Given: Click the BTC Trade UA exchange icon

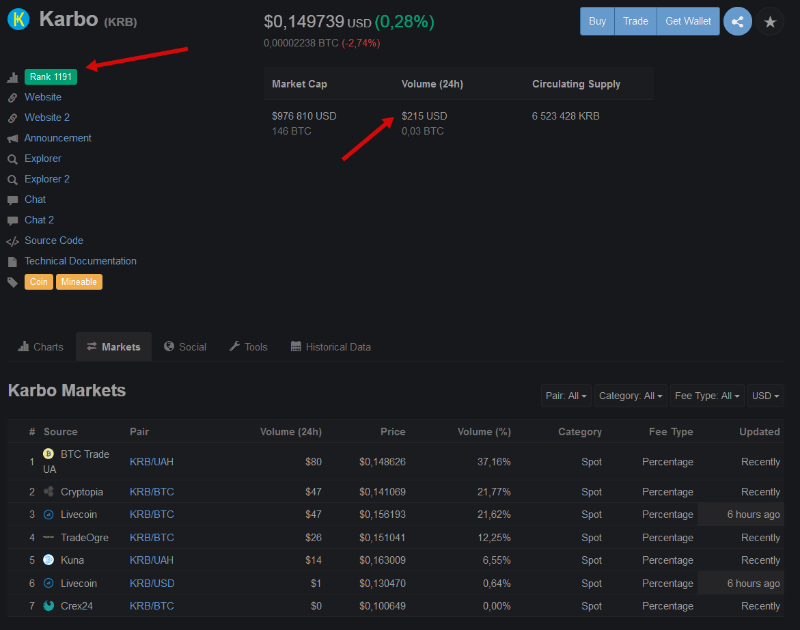Looking at the screenshot, I should (49, 454).
